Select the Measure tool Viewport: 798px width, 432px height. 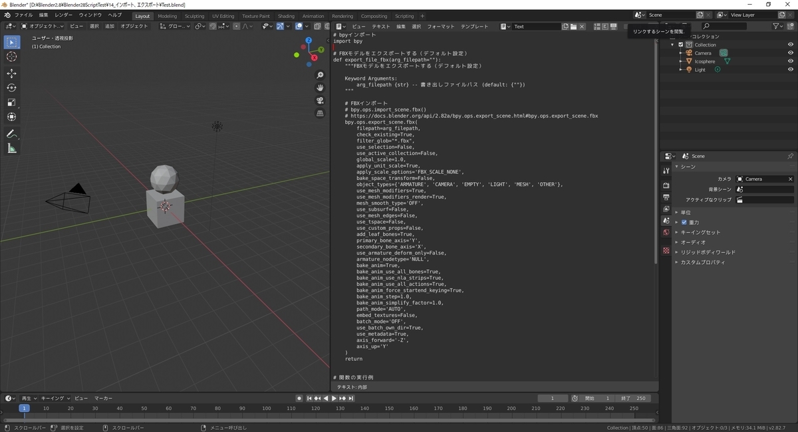point(11,149)
